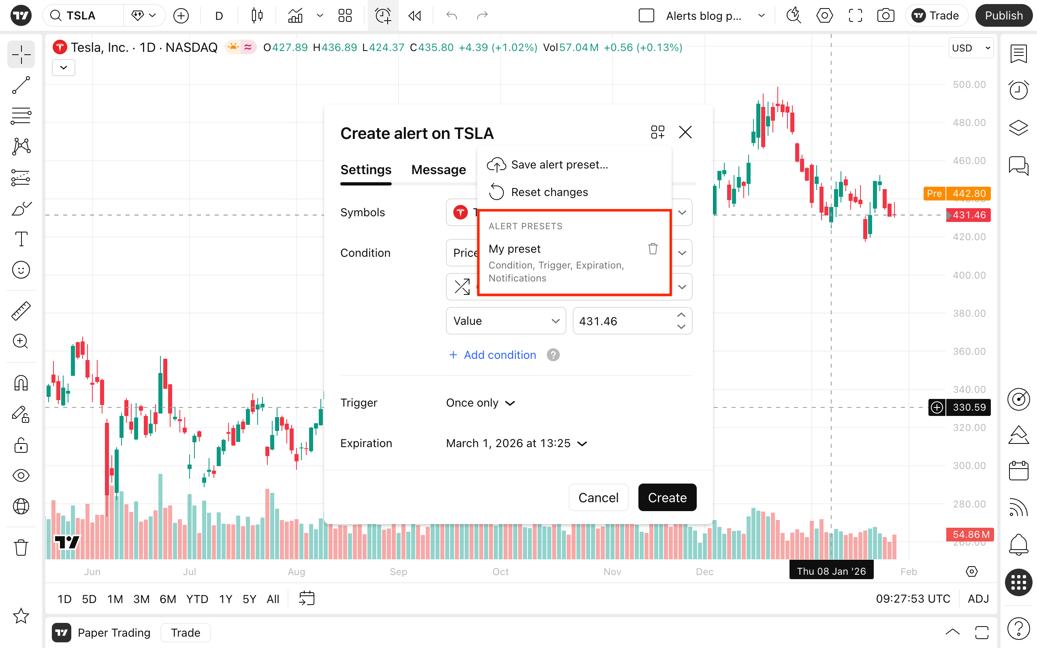The image size is (1037, 648).
Task: Switch to the Message tab
Action: click(438, 170)
